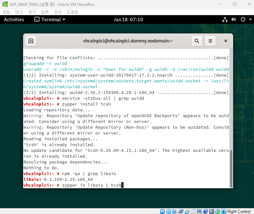
Task: Open the GNOME Activities overview
Action: [x=14, y=20]
